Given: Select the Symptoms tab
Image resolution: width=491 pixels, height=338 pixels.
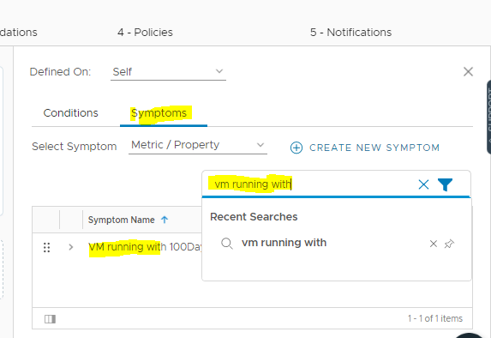Looking at the screenshot, I should pyautogui.click(x=159, y=113).
